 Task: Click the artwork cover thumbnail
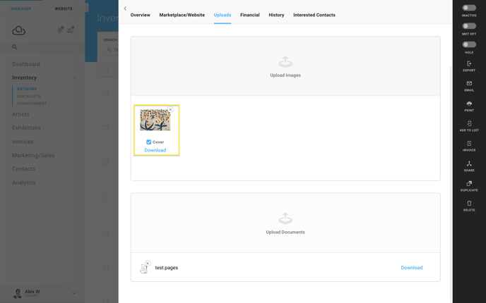tap(155, 120)
